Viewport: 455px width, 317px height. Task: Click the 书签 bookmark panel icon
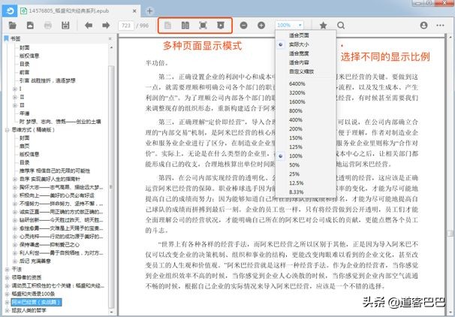coord(6,38)
